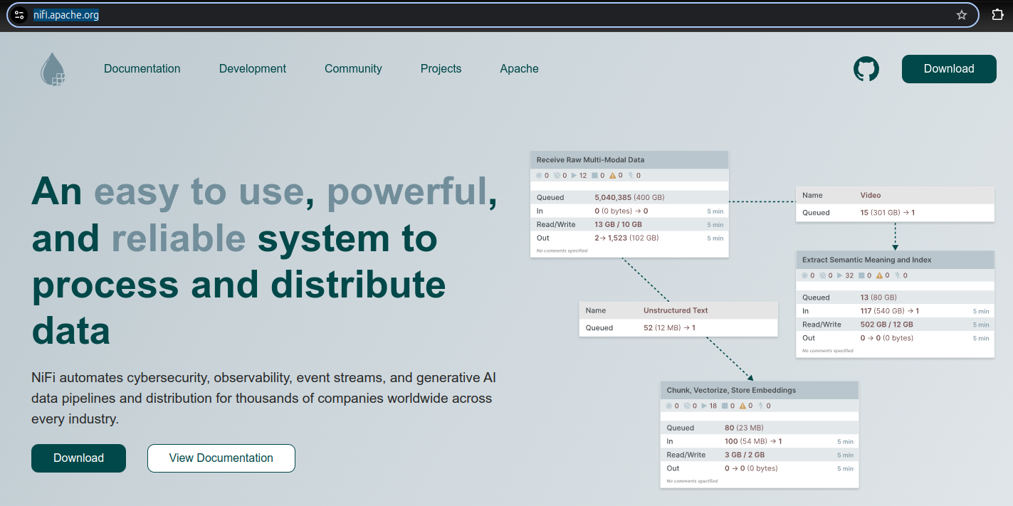Click the View Documentation button
1013x506 pixels.
(221, 458)
